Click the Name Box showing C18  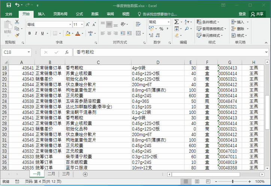click(x=15, y=52)
